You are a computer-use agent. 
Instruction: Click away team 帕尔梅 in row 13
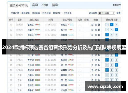click(64, 85)
